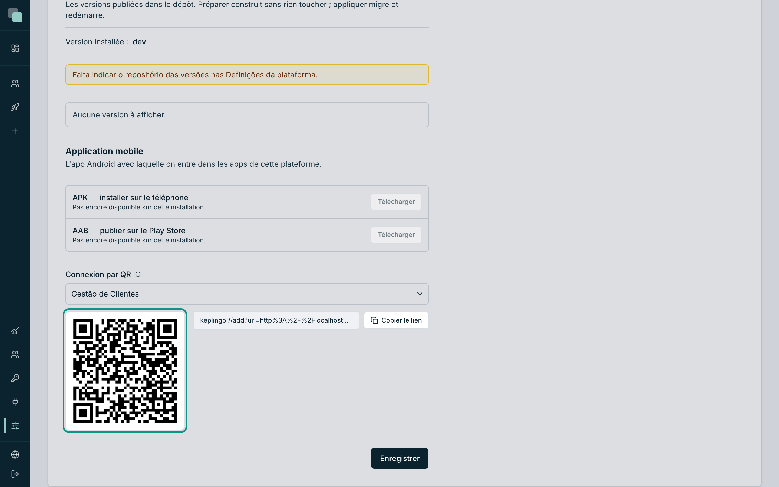Click the 'Connexion par QR' label
779x487 pixels.
click(98, 274)
